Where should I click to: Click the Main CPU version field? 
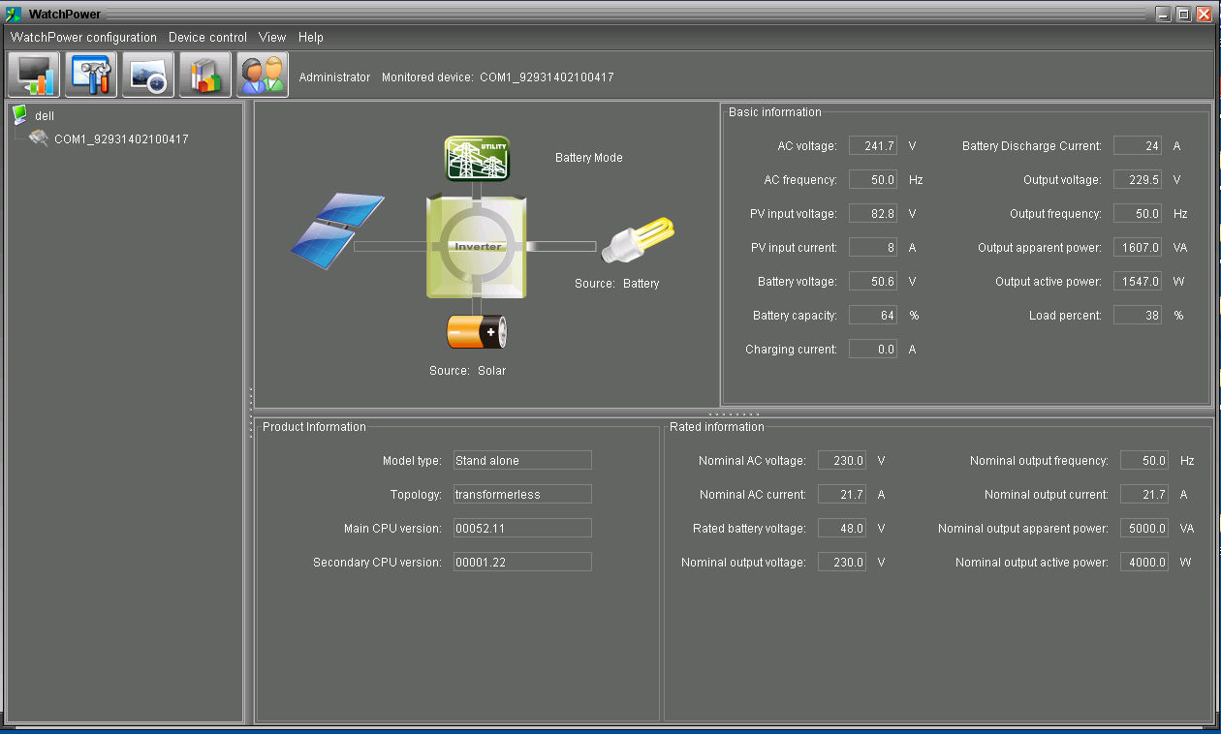[522, 528]
